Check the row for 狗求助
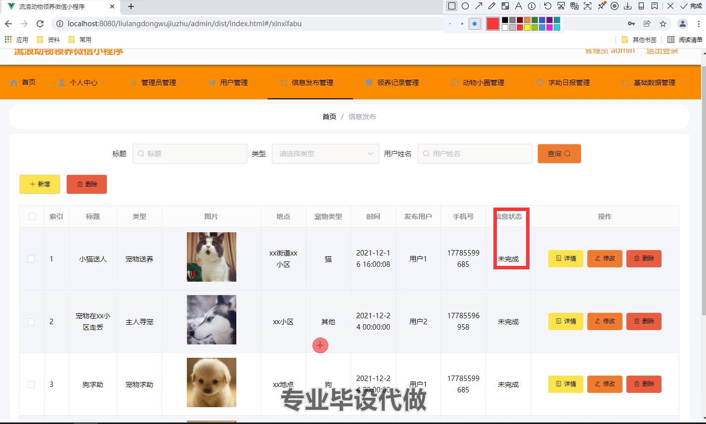The image size is (706, 424). (x=31, y=384)
